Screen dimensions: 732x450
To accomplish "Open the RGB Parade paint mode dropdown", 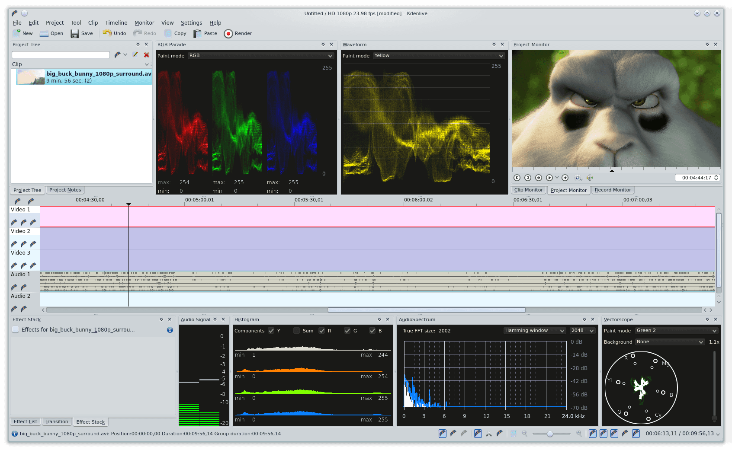I will (261, 56).
